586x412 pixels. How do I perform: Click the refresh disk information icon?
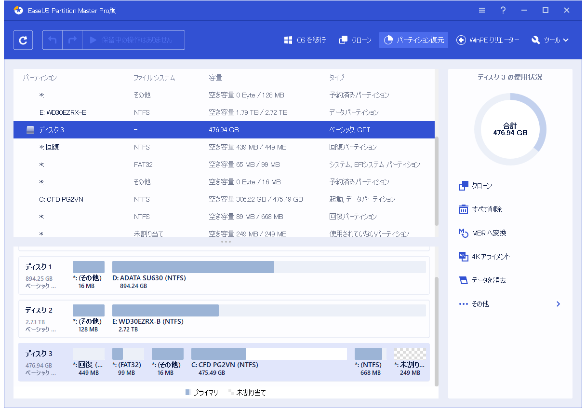click(x=23, y=40)
